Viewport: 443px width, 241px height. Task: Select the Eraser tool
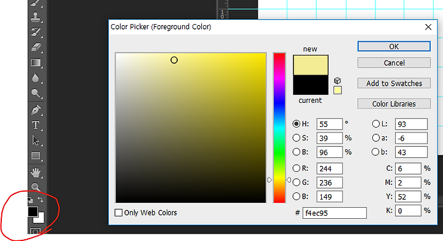coord(36,47)
